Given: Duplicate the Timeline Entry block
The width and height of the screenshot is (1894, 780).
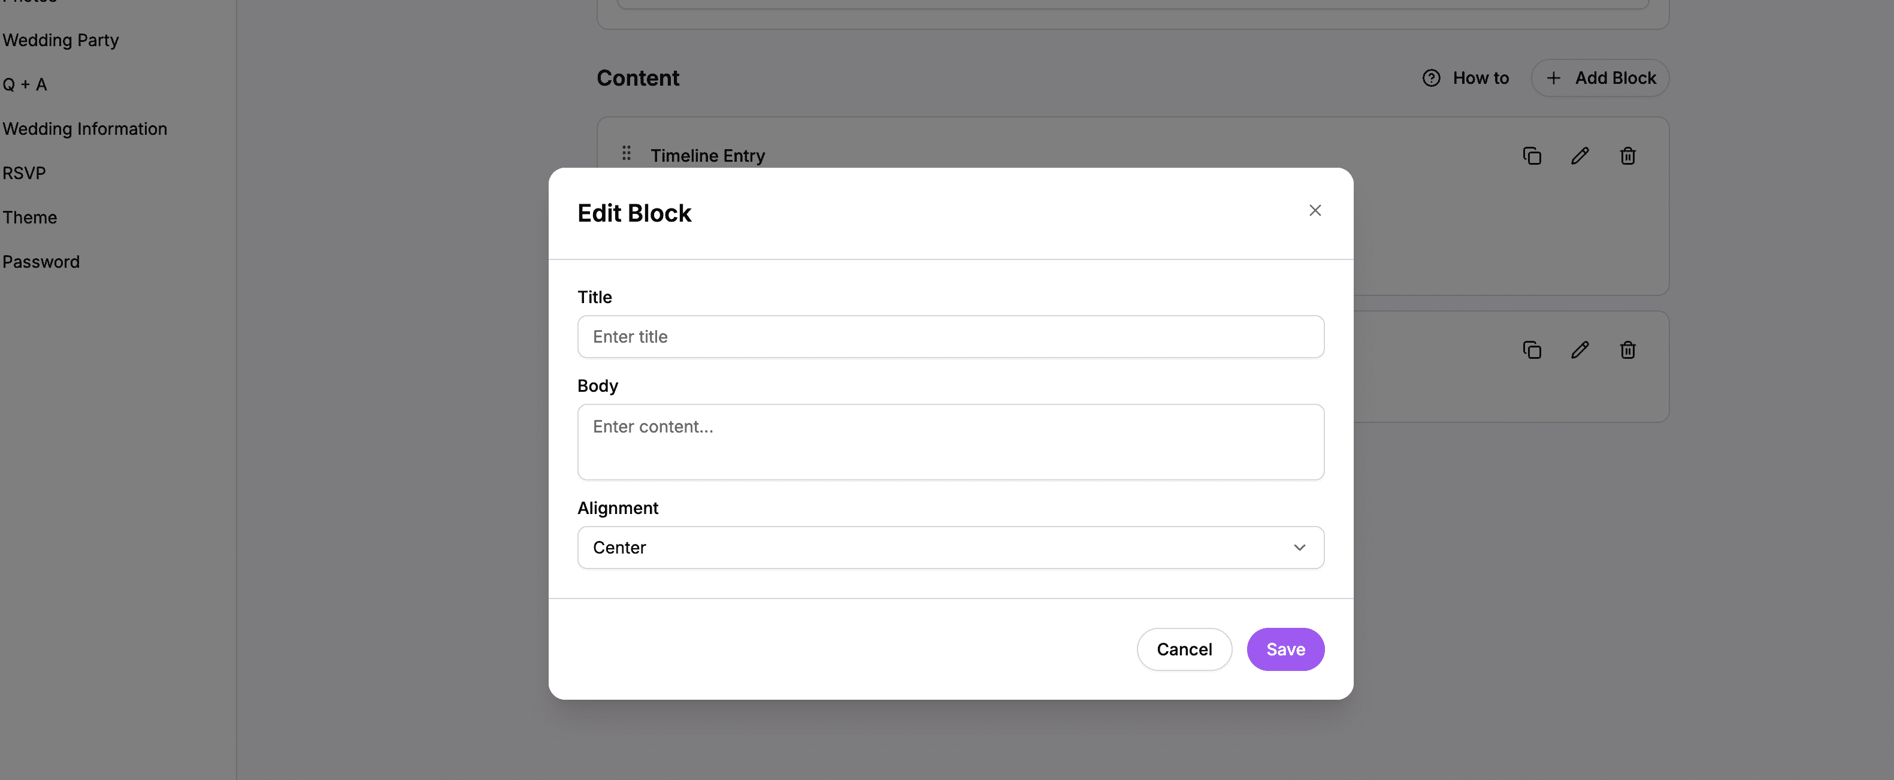Looking at the screenshot, I should coord(1532,155).
